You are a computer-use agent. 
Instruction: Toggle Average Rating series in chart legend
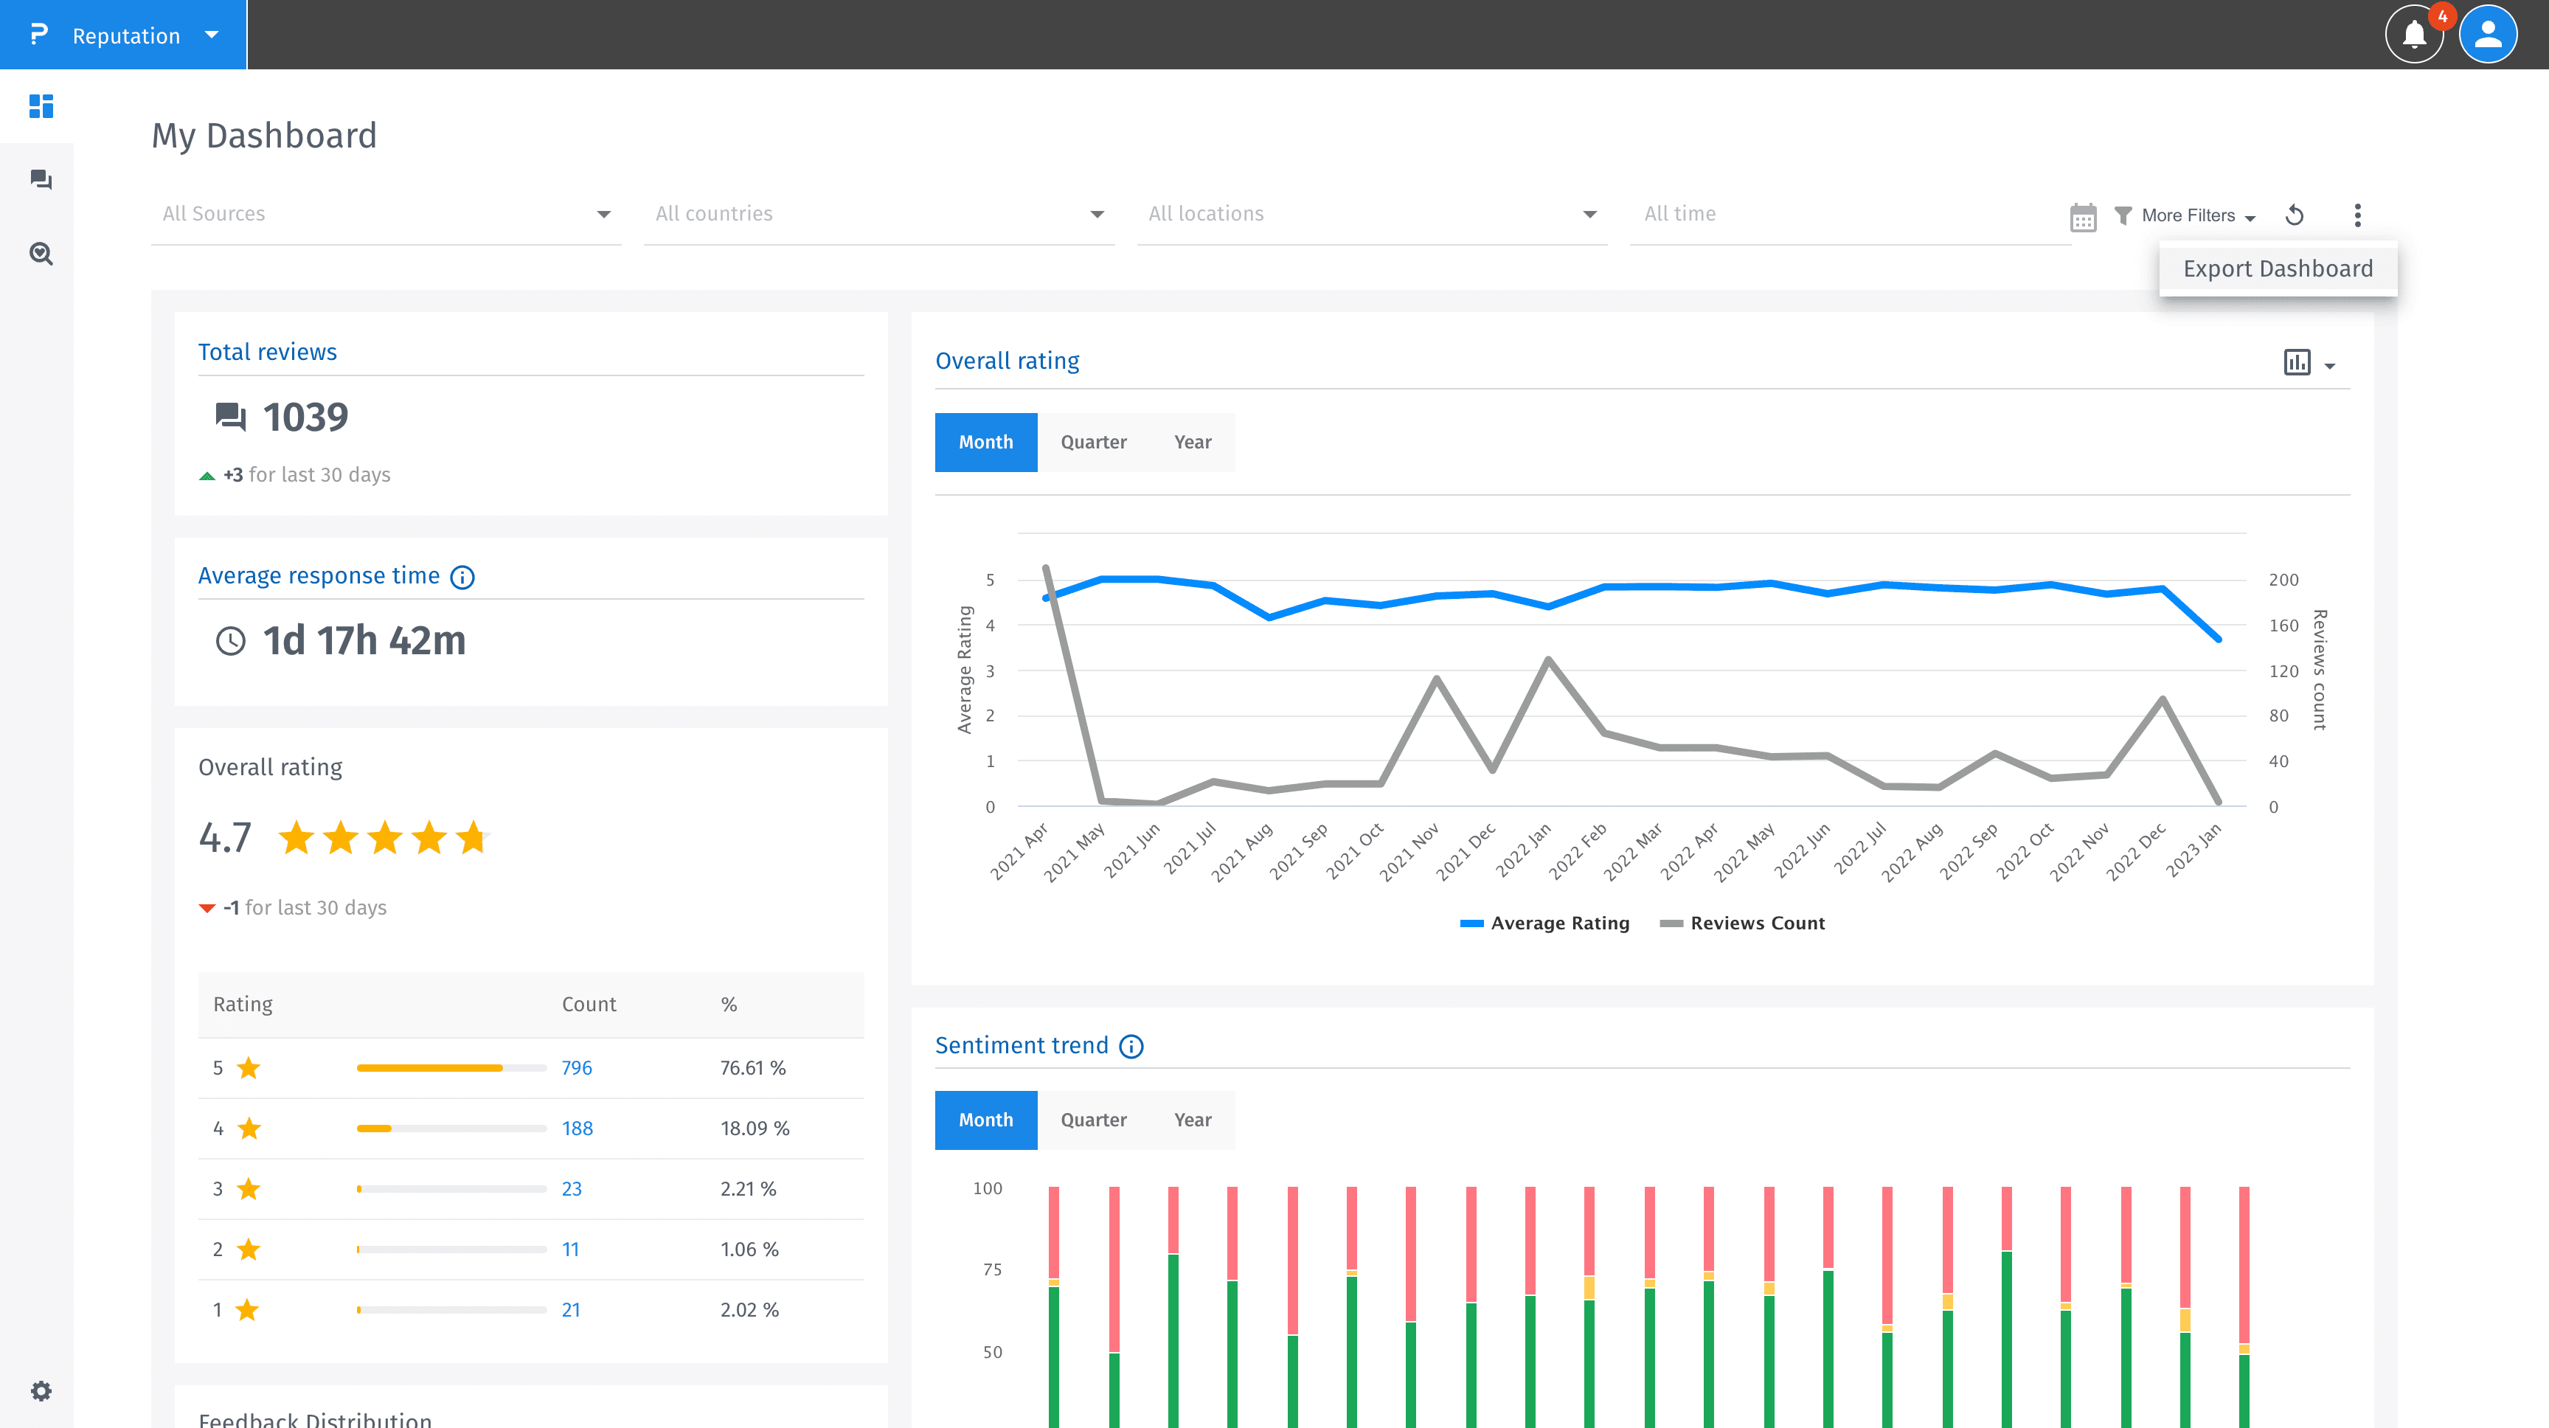pyautogui.click(x=1544, y=923)
